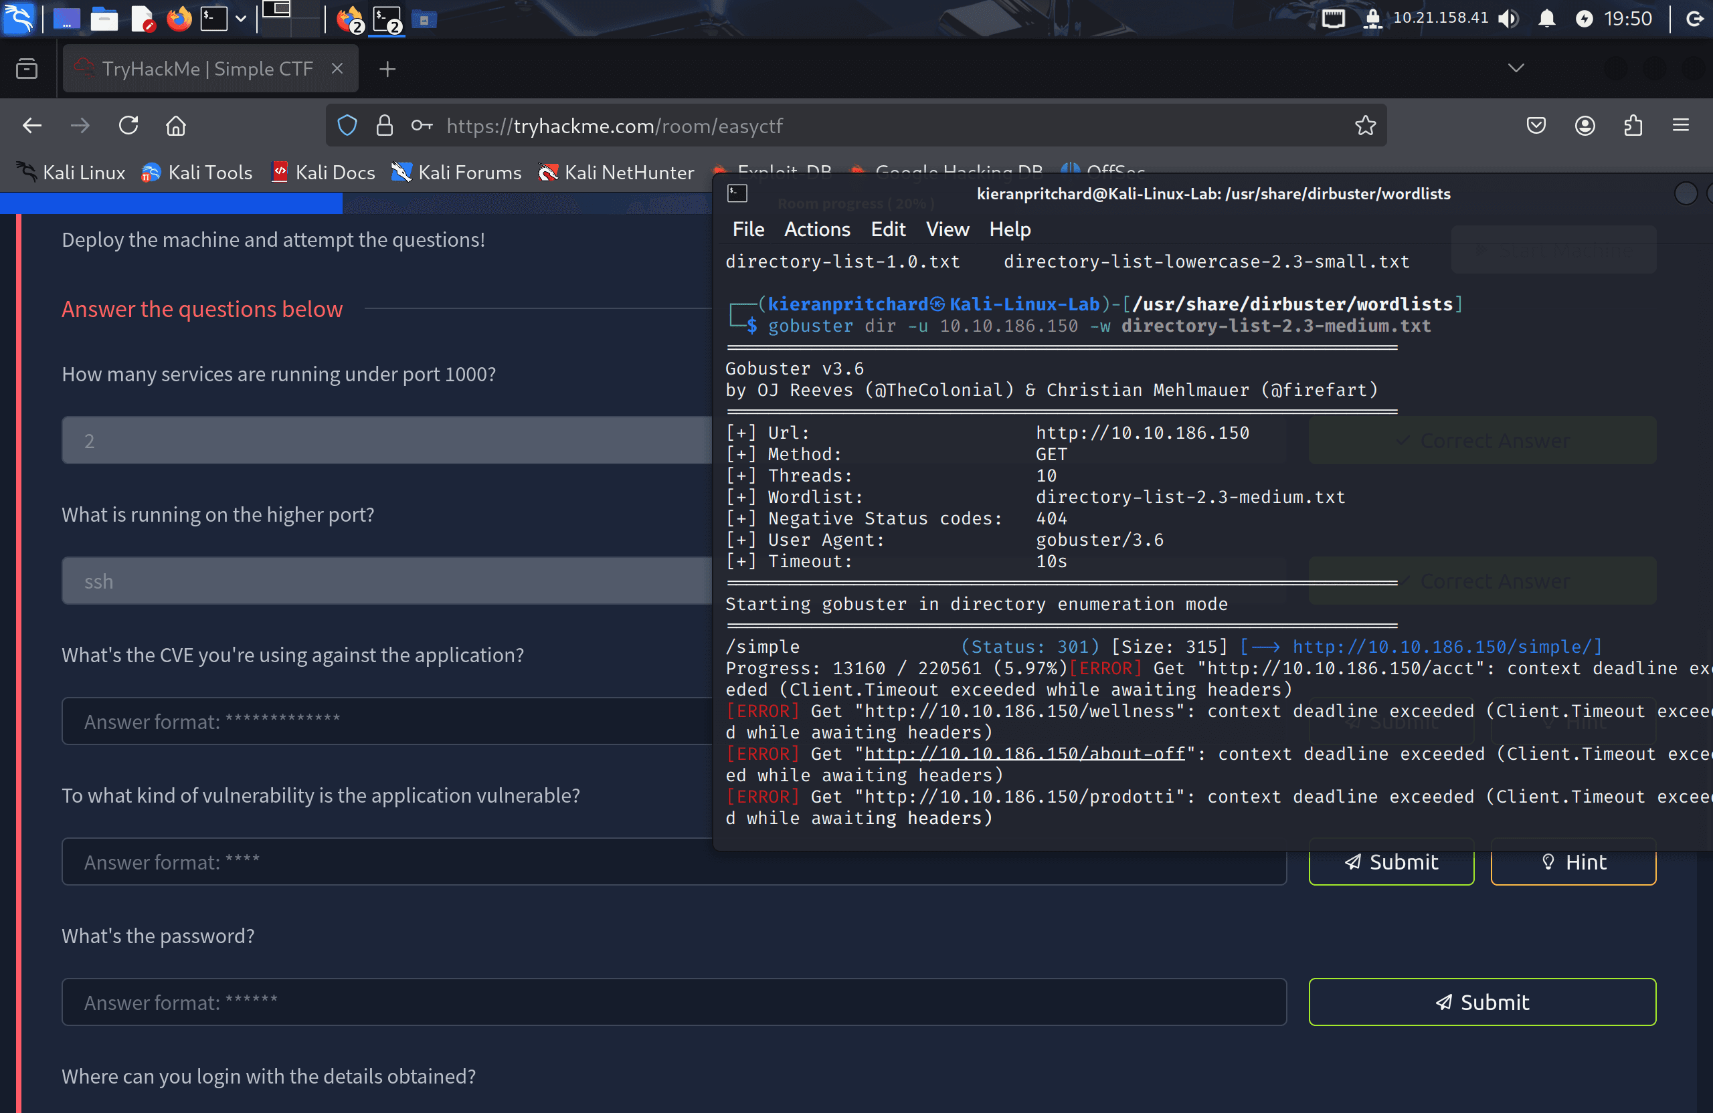Open the volume control tray icon
The width and height of the screenshot is (1713, 1113).
[x=1509, y=18]
